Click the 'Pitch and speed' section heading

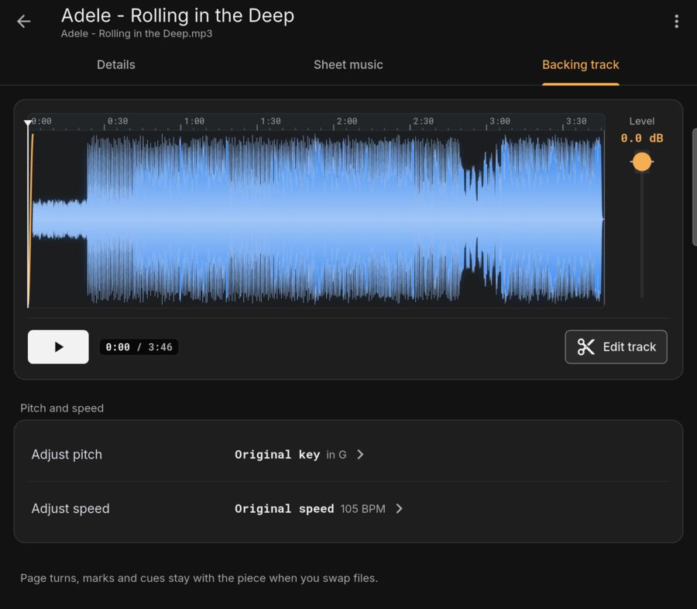pyautogui.click(x=62, y=408)
